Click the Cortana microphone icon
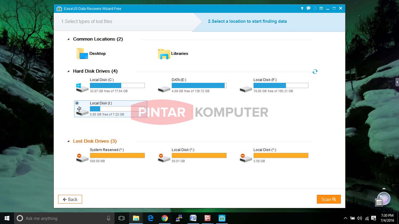 pos(108,218)
